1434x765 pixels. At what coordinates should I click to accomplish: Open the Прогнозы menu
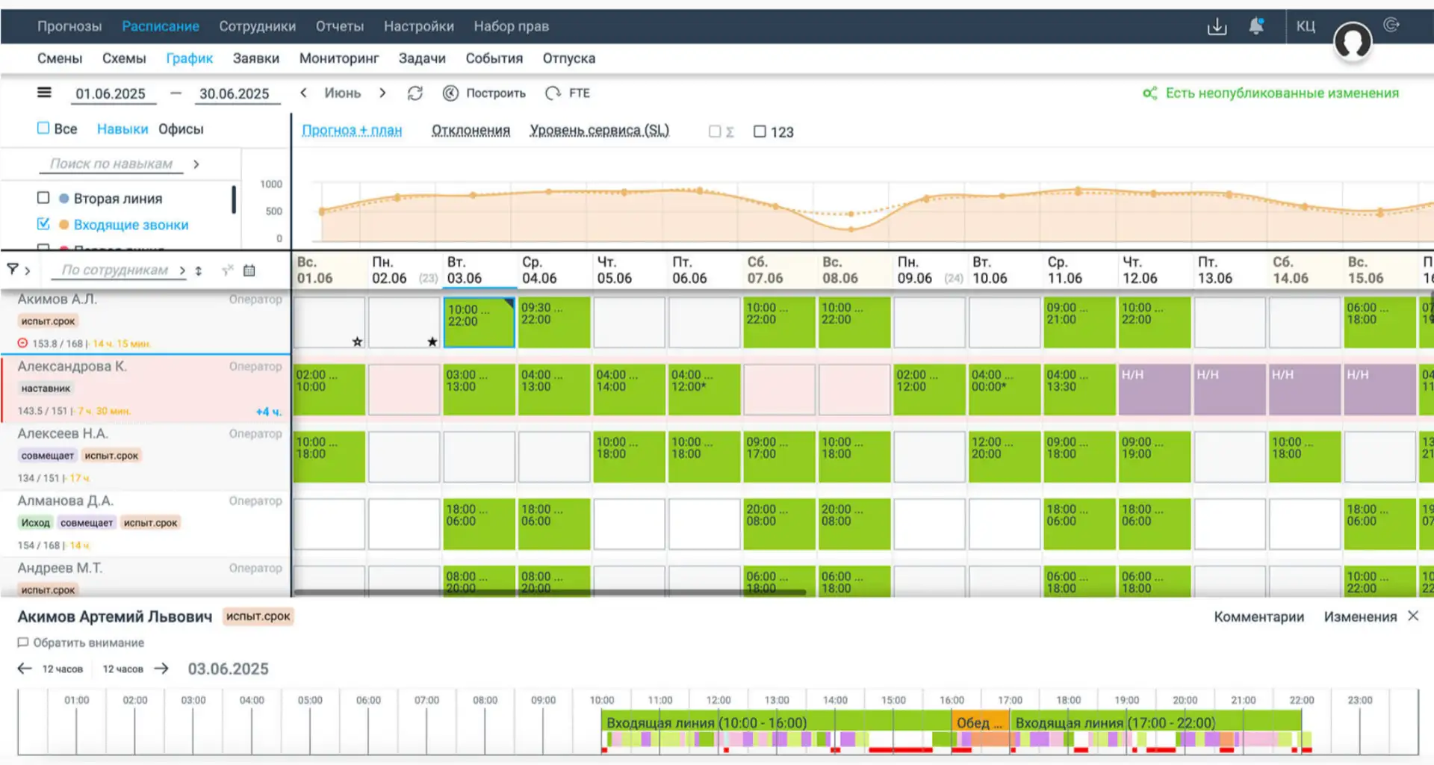click(69, 26)
